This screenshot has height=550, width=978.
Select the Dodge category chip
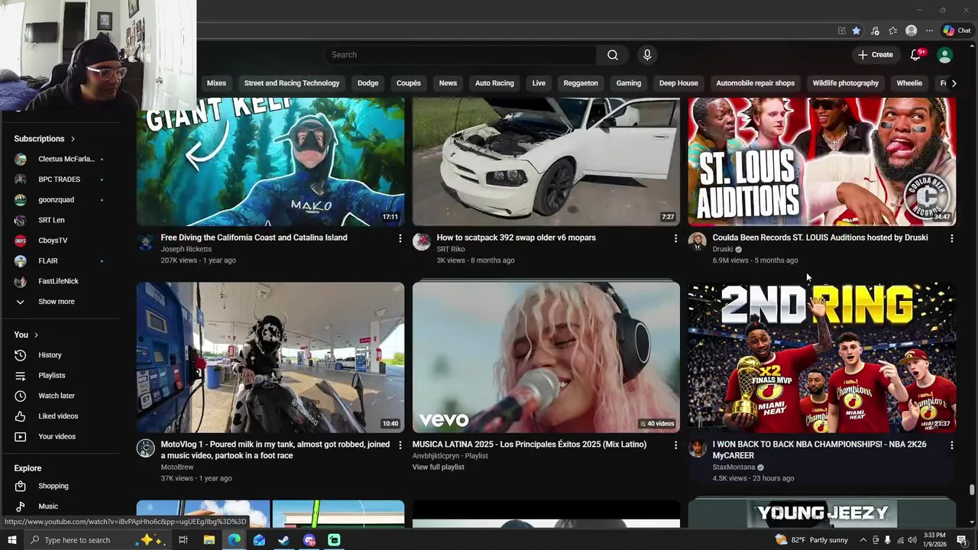pos(368,83)
